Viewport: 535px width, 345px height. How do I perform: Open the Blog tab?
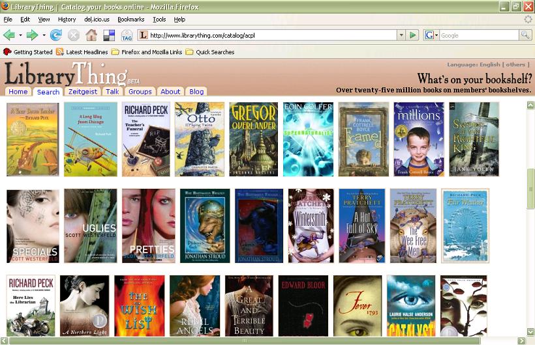point(196,92)
